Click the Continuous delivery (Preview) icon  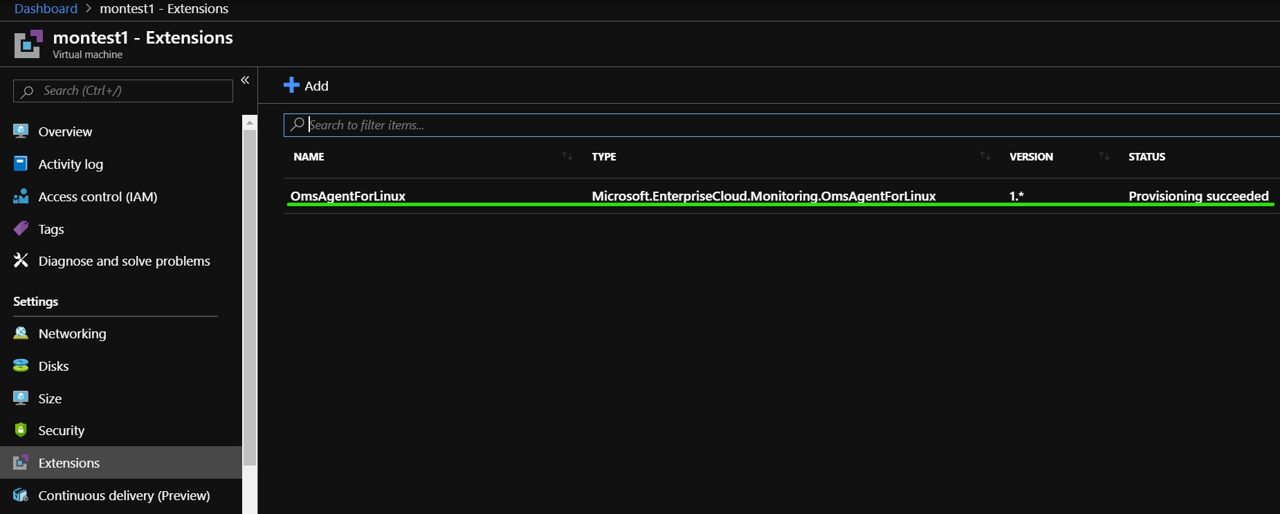click(21, 495)
